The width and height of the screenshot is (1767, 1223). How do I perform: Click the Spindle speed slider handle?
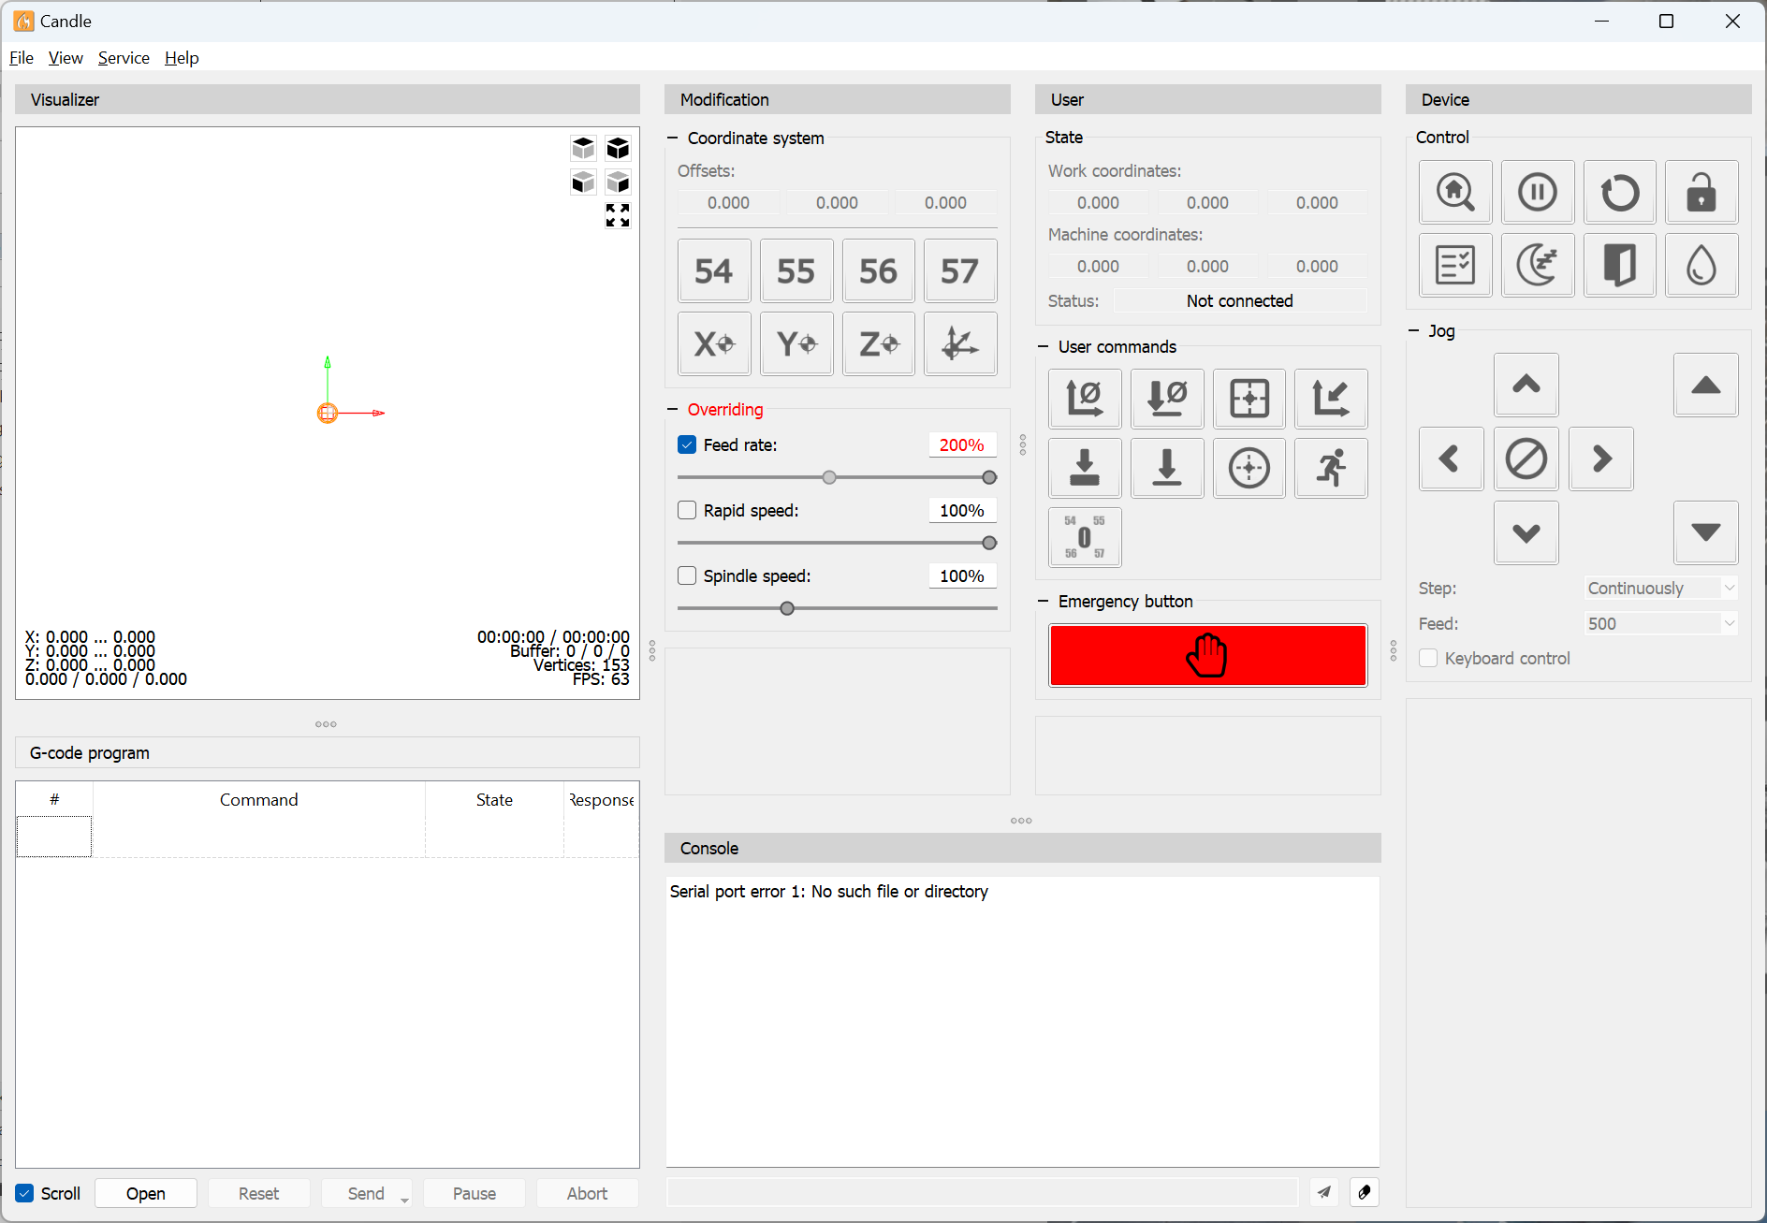[x=787, y=609]
